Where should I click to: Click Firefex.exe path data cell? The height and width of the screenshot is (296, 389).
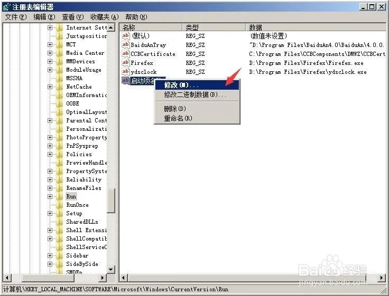[306, 63]
